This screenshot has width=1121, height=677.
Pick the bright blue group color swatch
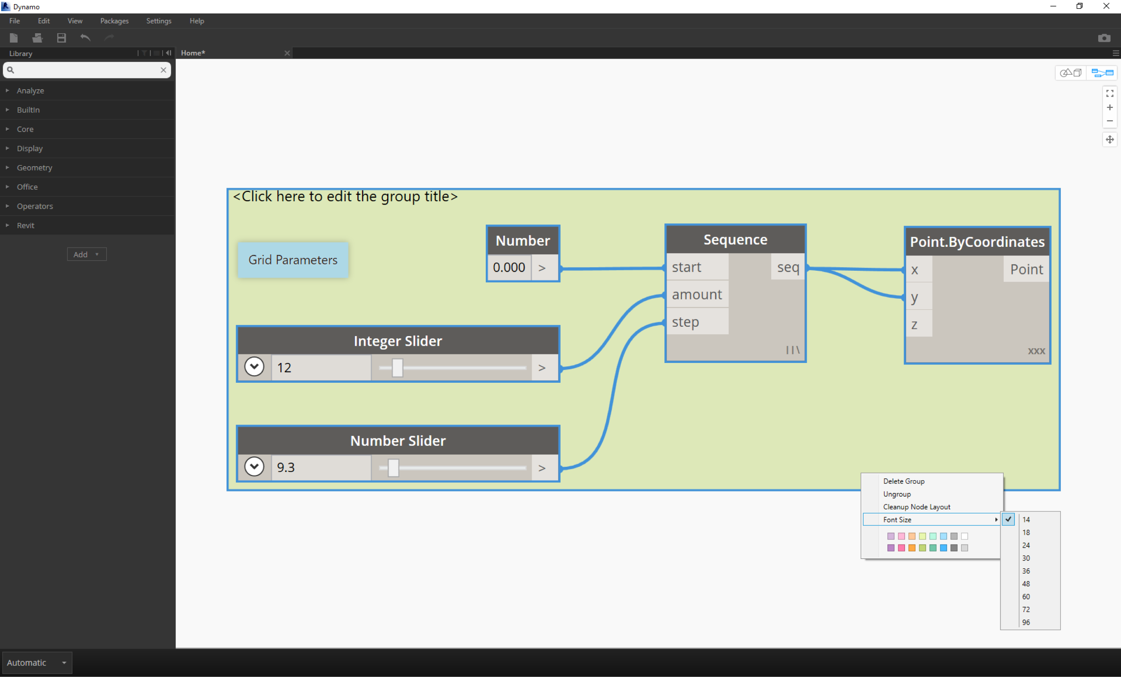click(x=944, y=548)
